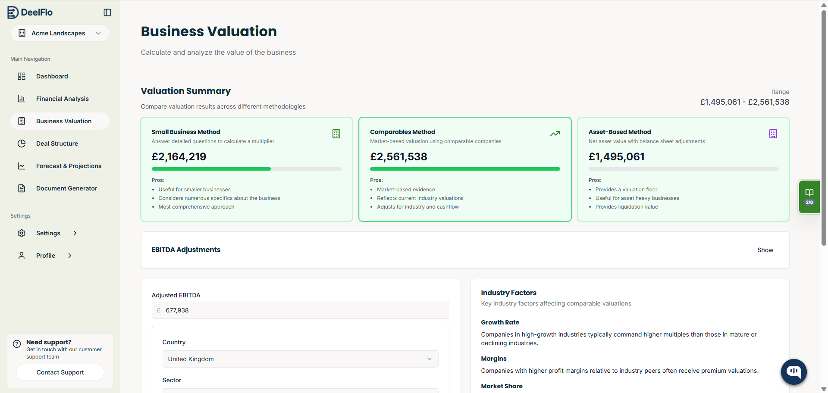
Task: Open the guide book widget showing 2/6
Action: pos(809,197)
